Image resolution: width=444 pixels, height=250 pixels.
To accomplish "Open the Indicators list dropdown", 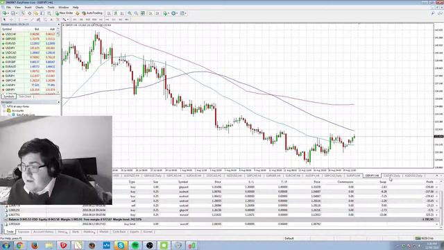I will click(166, 13).
